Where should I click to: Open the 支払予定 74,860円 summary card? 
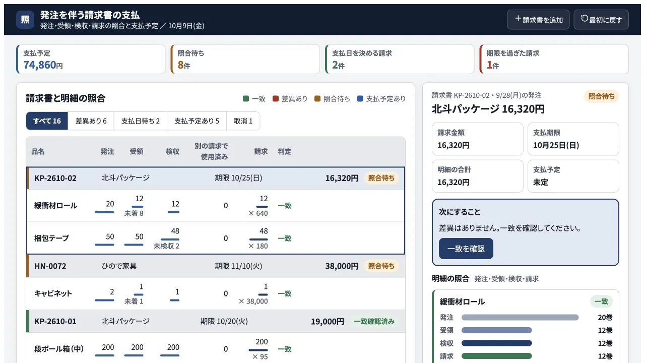pyautogui.click(x=91, y=59)
